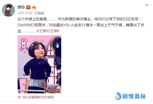Image resolution: width=153 pixels, height=104 pixels.
Task: Click the 剧情奥秘 watermark text
Action: click(x=134, y=96)
